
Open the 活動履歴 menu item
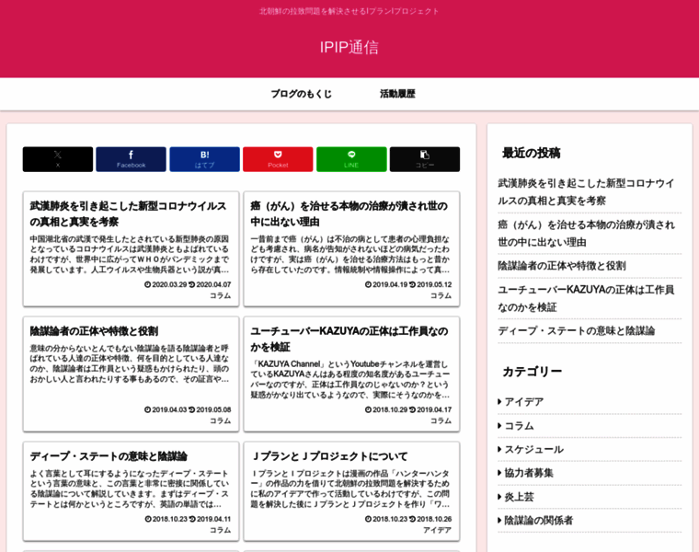pos(397,94)
